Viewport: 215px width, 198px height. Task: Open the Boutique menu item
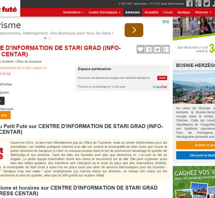(184, 12)
